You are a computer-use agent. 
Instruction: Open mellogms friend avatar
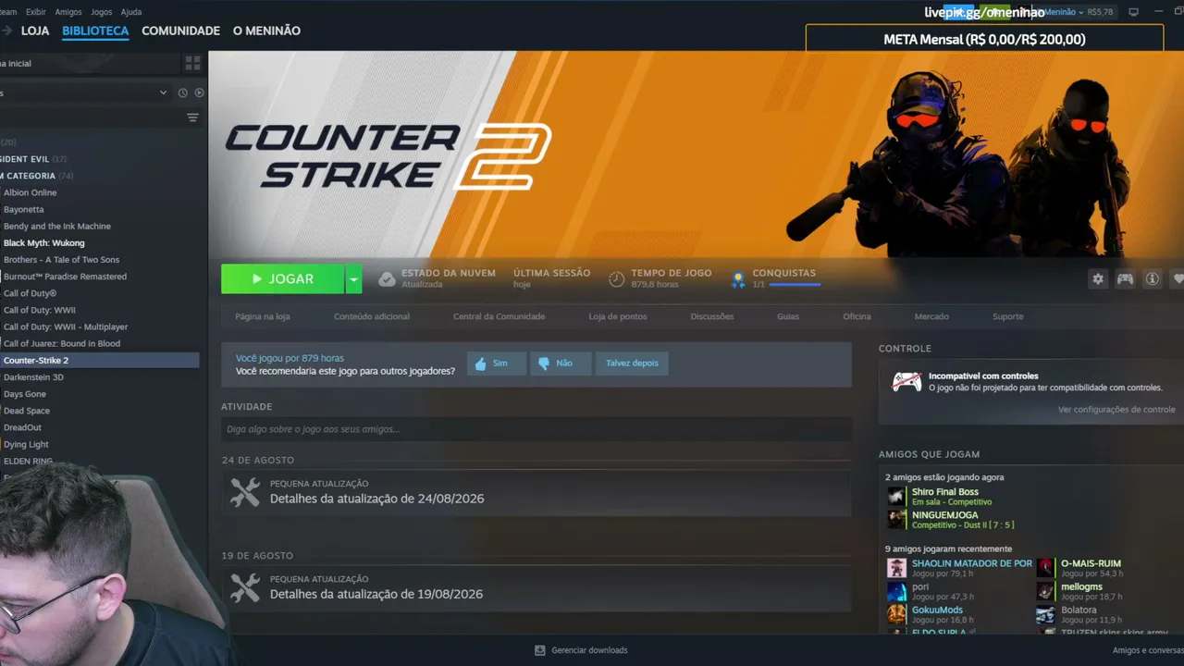pyautogui.click(x=1045, y=591)
